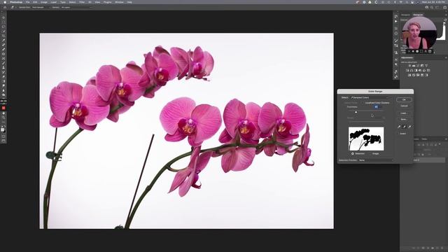Click Cancel in Color Range dialog

pos(404,106)
